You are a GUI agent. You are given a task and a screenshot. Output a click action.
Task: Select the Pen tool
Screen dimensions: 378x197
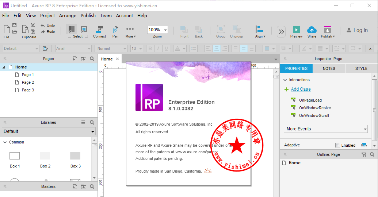point(115,31)
